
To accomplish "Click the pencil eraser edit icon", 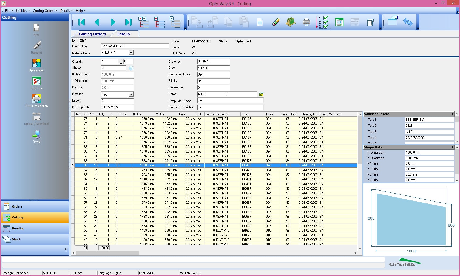I will (x=275, y=22).
